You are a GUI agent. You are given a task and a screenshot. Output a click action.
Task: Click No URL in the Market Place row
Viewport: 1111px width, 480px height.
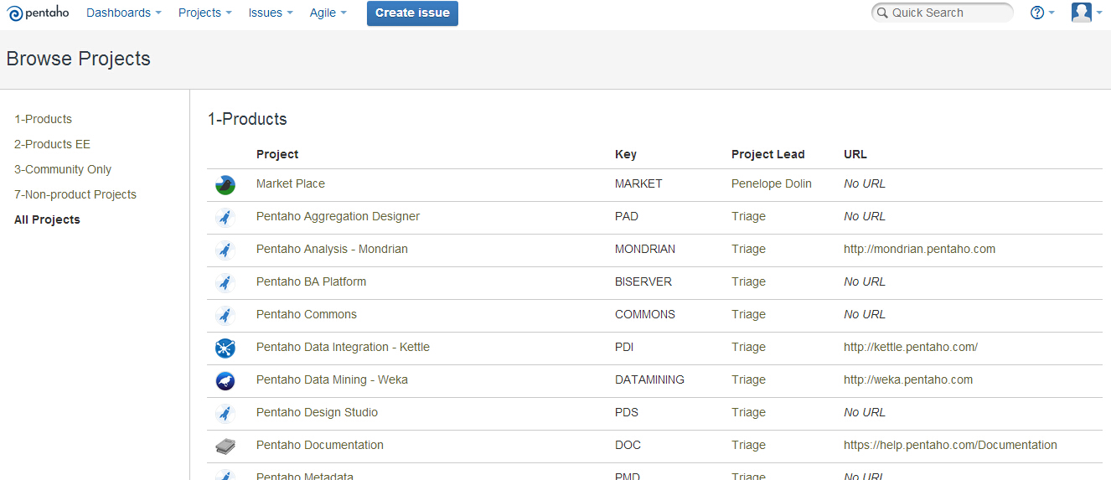(x=865, y=183)
